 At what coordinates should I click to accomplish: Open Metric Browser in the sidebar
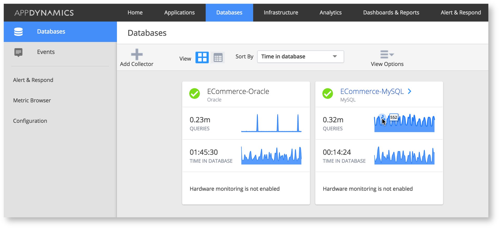click(x=32, y=100)
